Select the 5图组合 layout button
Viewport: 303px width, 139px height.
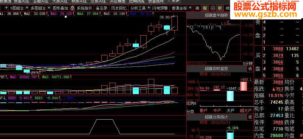point(17,8)
